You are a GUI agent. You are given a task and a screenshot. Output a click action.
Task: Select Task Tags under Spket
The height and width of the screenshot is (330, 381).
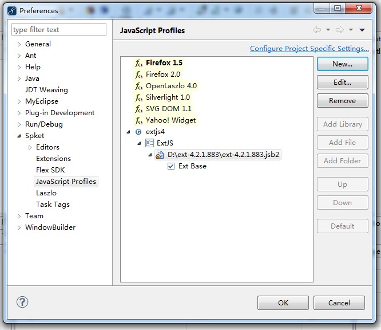tap(53, 205)
